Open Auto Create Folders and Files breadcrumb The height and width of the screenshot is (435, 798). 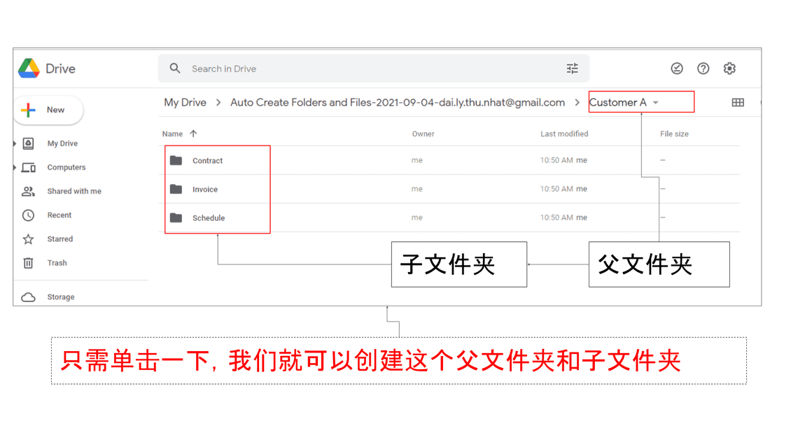click(397, 103)
